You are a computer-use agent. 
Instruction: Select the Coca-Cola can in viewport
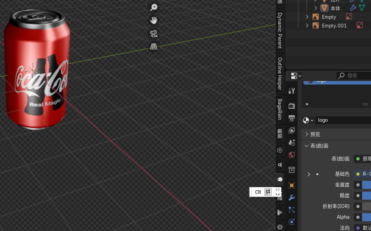pos(37,69)
